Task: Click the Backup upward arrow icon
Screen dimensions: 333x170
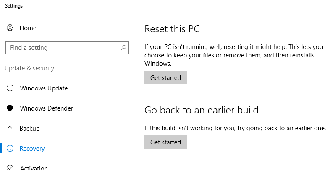Action: point(10,128)
